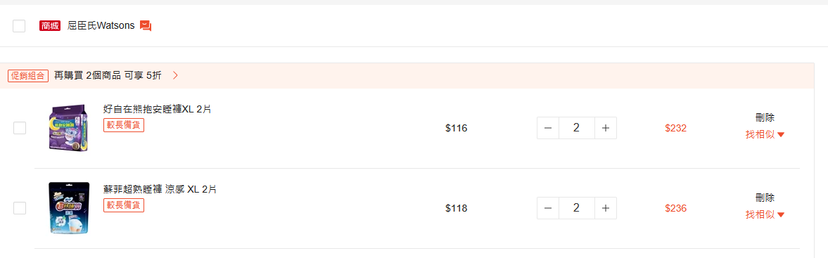Click the purple 好自在 product thumbnail

tap(68, 128)
